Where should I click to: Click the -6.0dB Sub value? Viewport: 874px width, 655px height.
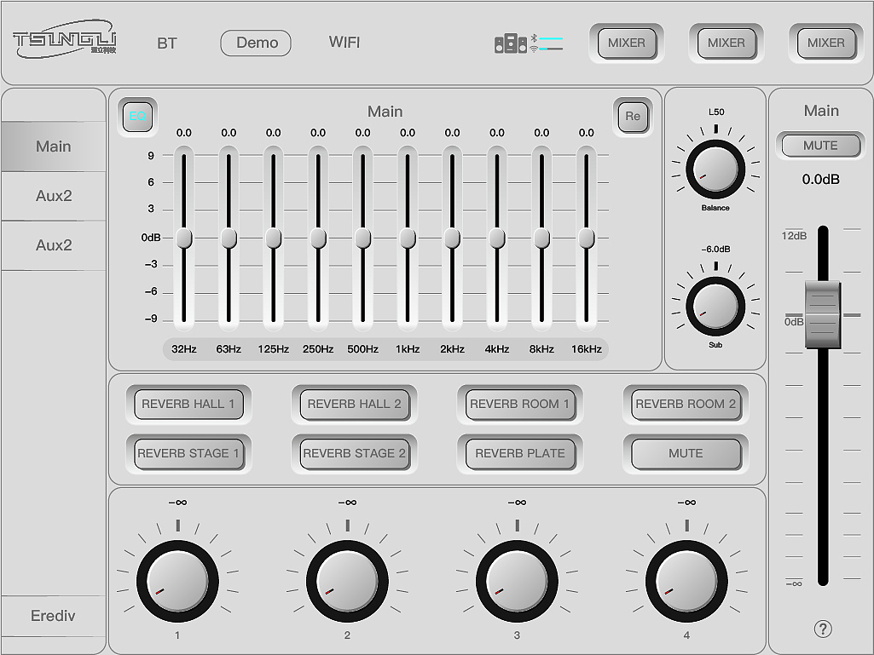coord(715,249)
